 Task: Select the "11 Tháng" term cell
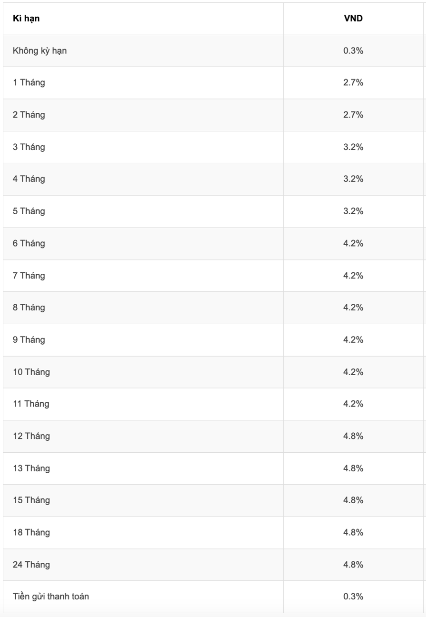(31, 404)
